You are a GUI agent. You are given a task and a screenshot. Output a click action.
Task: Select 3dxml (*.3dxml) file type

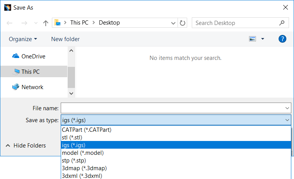coord(83,176)
